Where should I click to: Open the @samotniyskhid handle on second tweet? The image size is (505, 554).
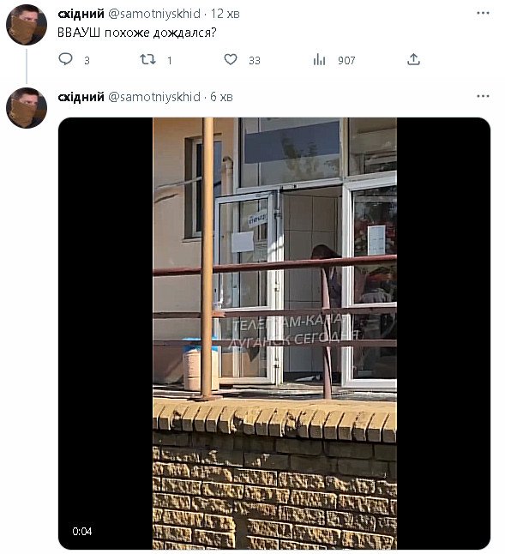[154, 97]
